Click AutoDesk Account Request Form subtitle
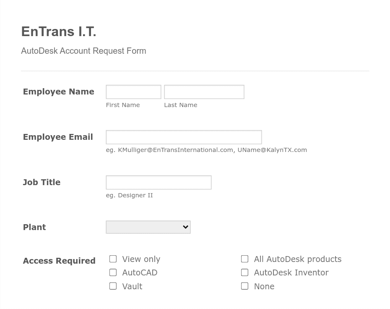The width and height of the screenshot is (390, 309). [x=83, y=51]
